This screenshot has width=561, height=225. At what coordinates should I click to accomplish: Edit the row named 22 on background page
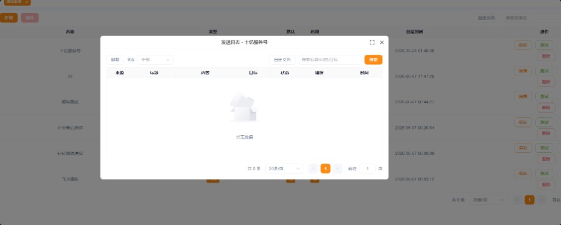point(523,71)
